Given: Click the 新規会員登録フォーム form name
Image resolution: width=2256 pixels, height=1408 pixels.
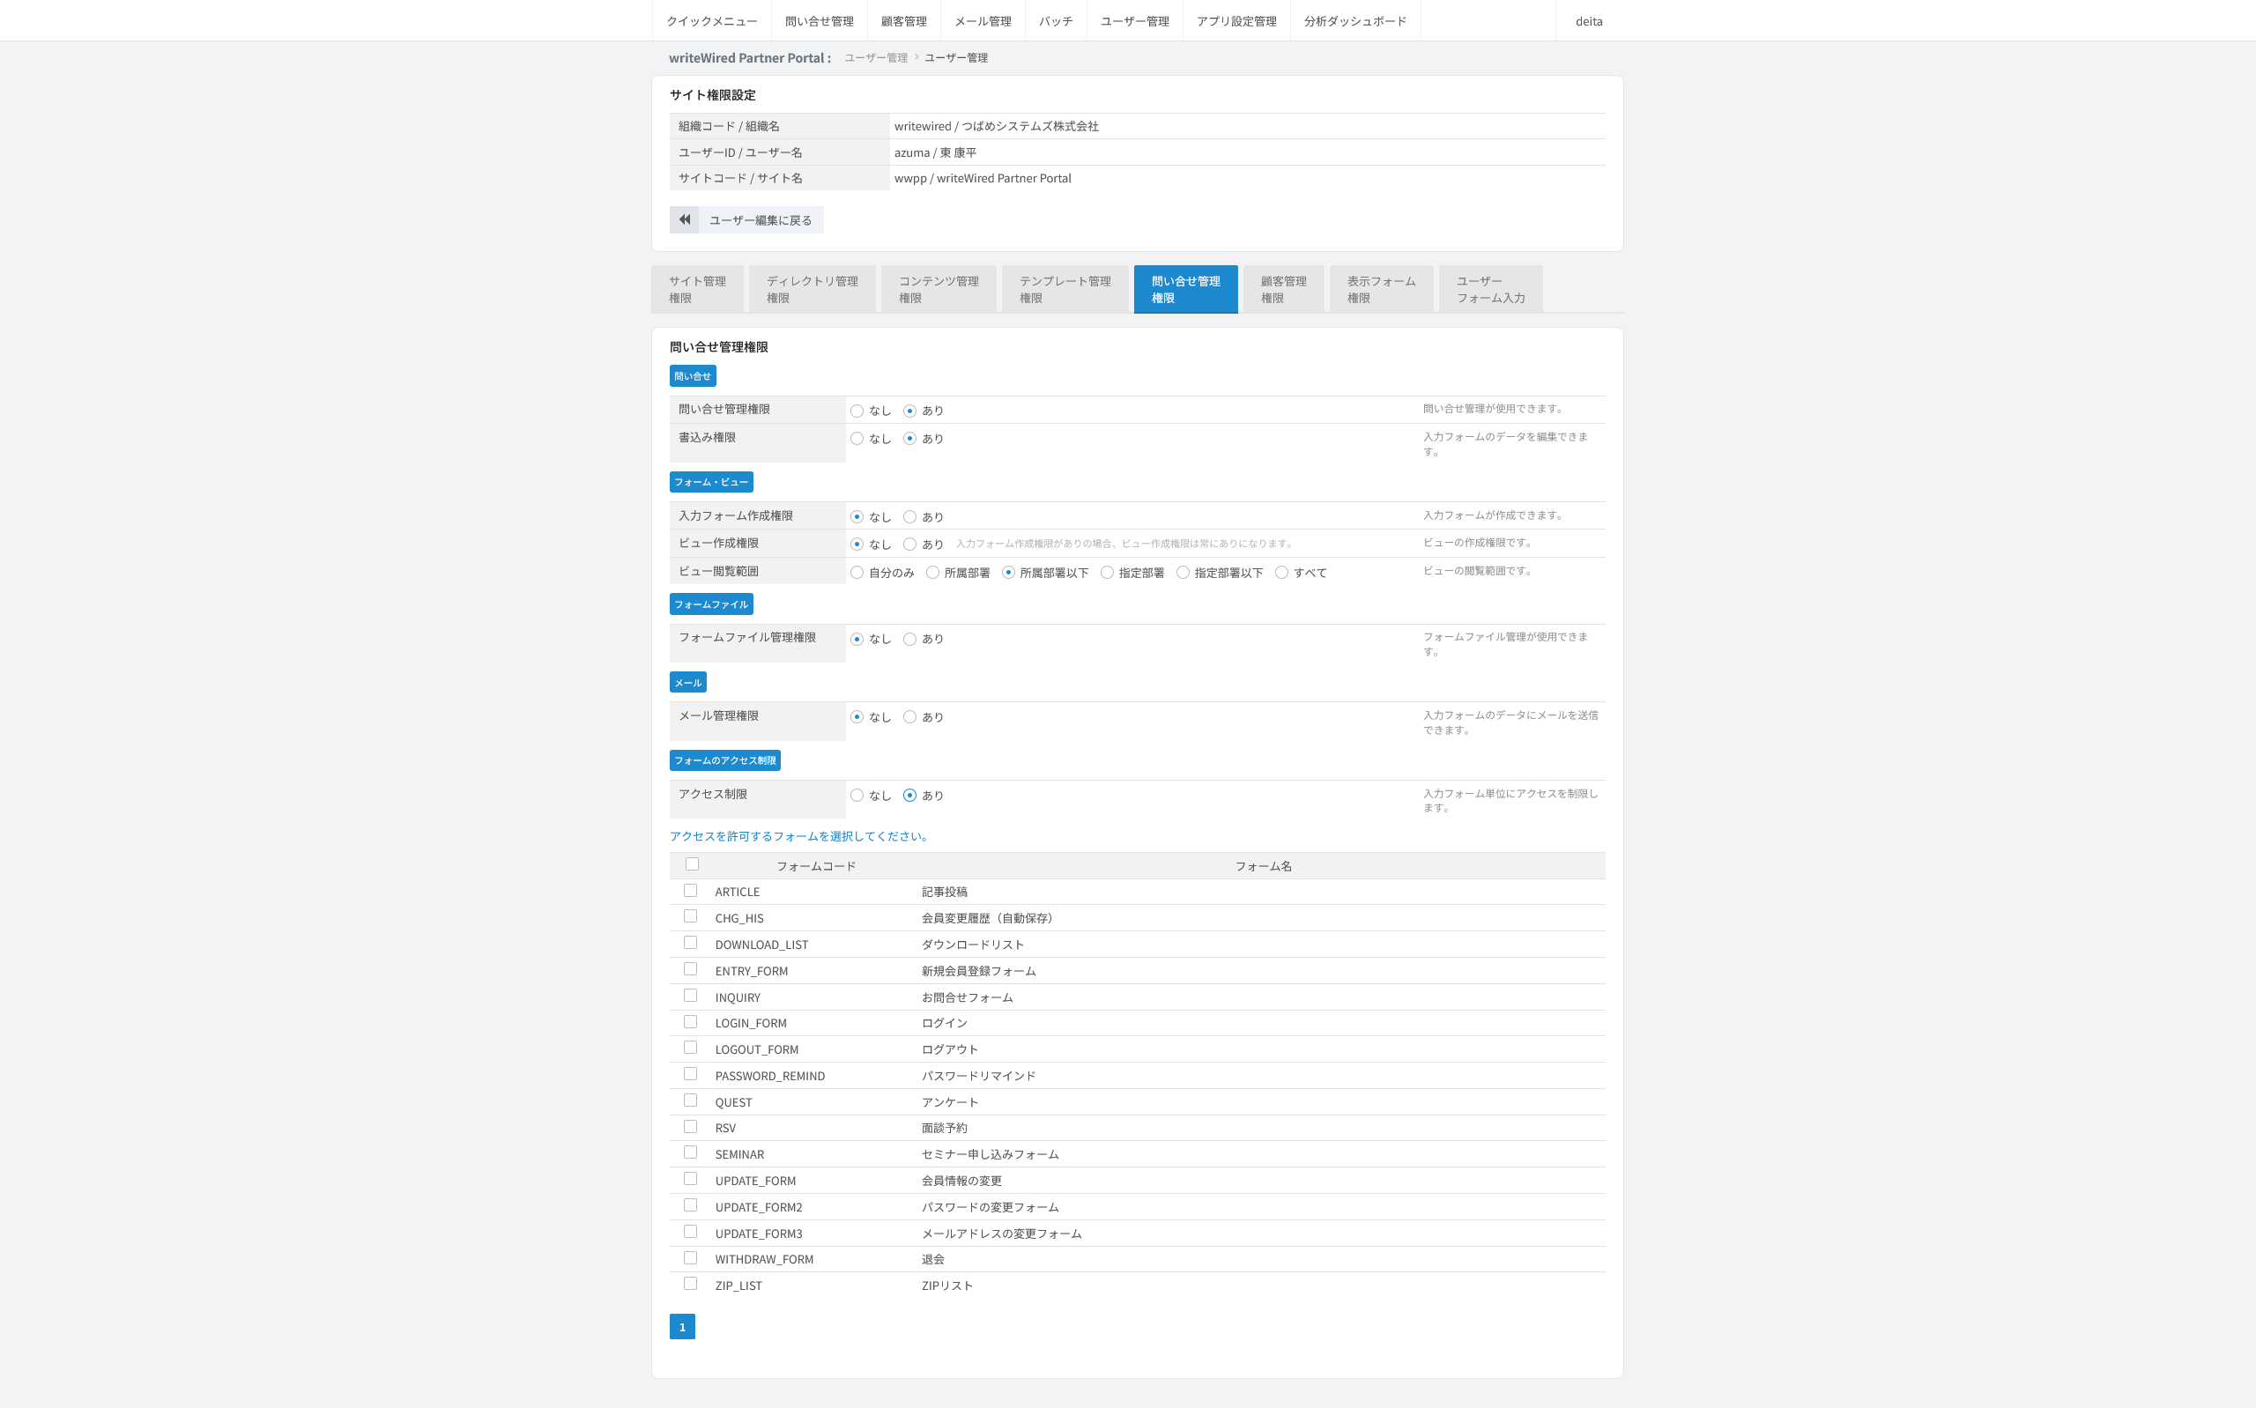Looking at the screenshot, I should click(978, 971).
